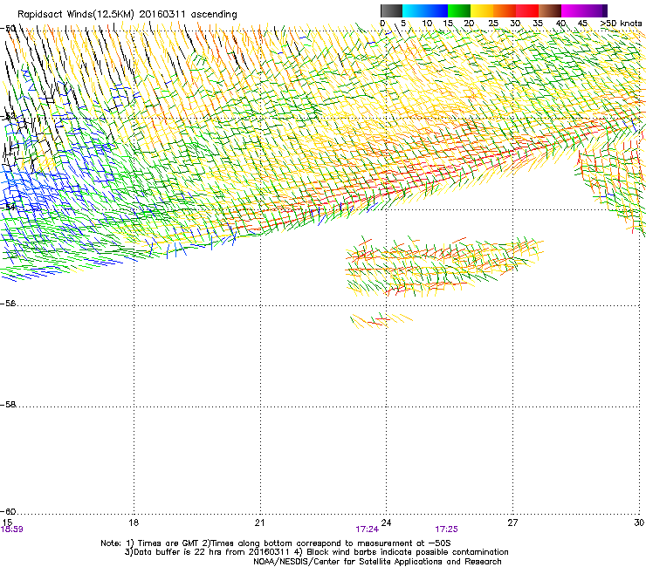
Task: Click the 'NOAA/NESDIS/Center for Satellite Applications' credit
Action: [377, 562]
